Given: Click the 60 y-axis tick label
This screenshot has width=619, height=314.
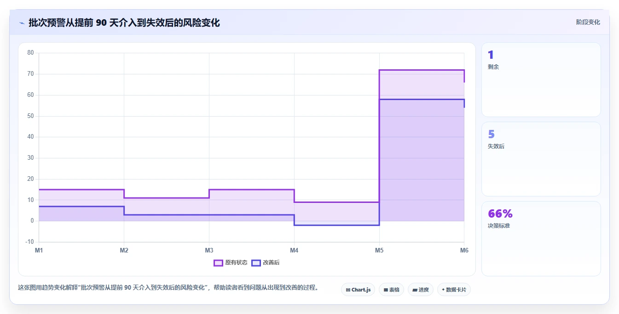Looking at the screenshot, I should [31, 95].
